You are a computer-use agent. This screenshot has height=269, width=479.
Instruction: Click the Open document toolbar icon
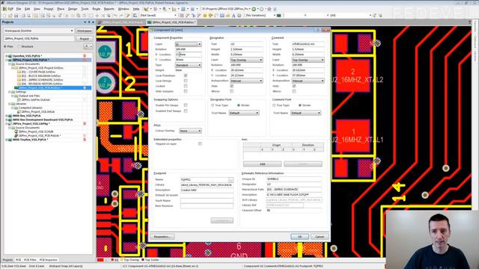10,15
